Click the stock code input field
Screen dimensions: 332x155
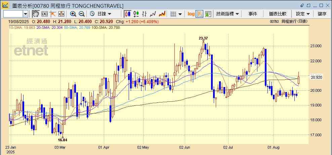pos(13,14)
